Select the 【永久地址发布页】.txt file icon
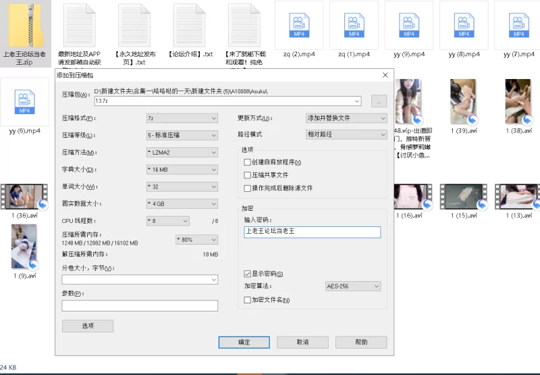Screen dimensions: 540x375 pyautogui.click(x=134, y=26)
